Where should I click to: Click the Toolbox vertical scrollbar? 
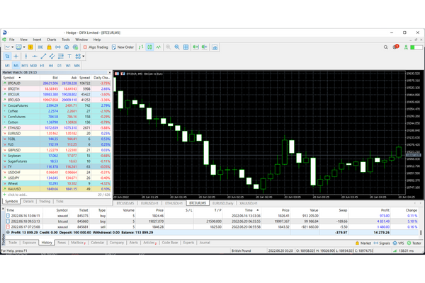click(x=421, y=232)
